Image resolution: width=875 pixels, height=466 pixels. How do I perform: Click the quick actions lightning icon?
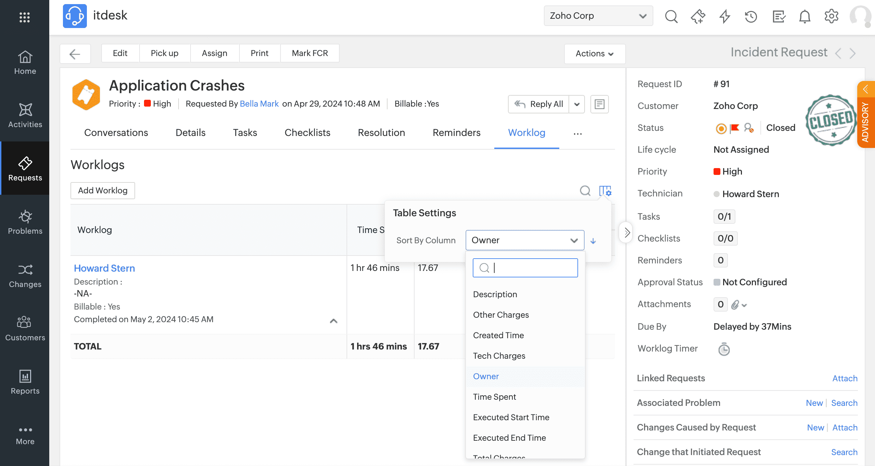point(724,16)
